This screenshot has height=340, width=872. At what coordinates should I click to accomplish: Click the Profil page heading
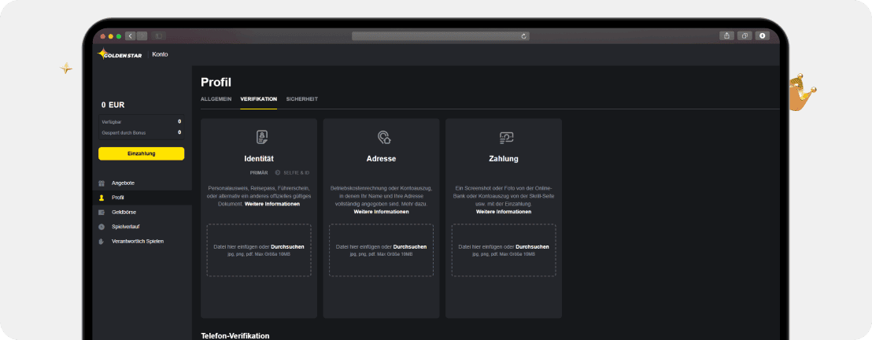[x=216, y=83]
